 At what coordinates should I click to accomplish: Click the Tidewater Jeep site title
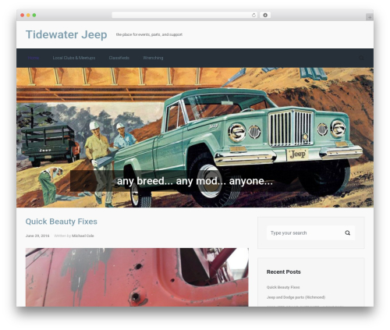66,34
